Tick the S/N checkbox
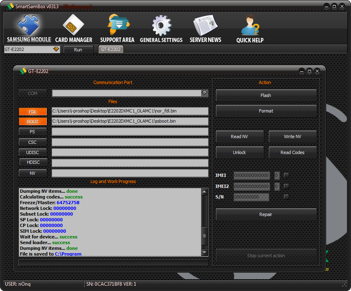 (x=286, y=197)
